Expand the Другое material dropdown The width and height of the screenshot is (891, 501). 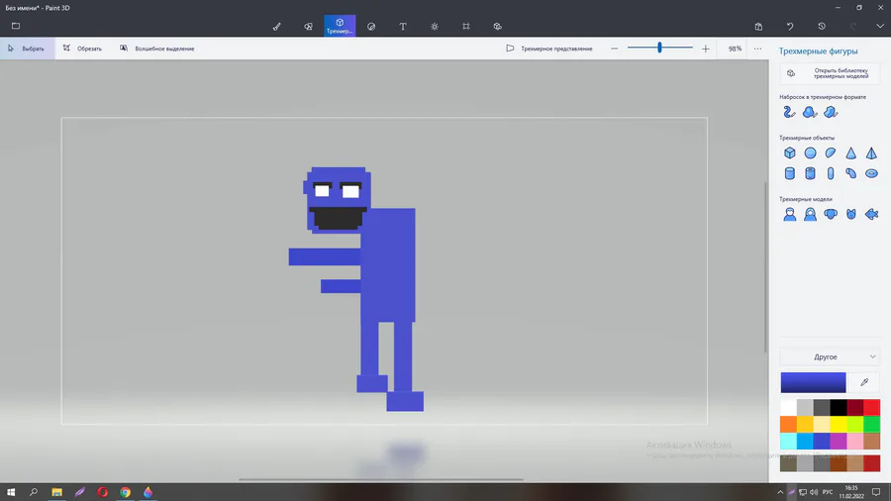click(830, 356)
